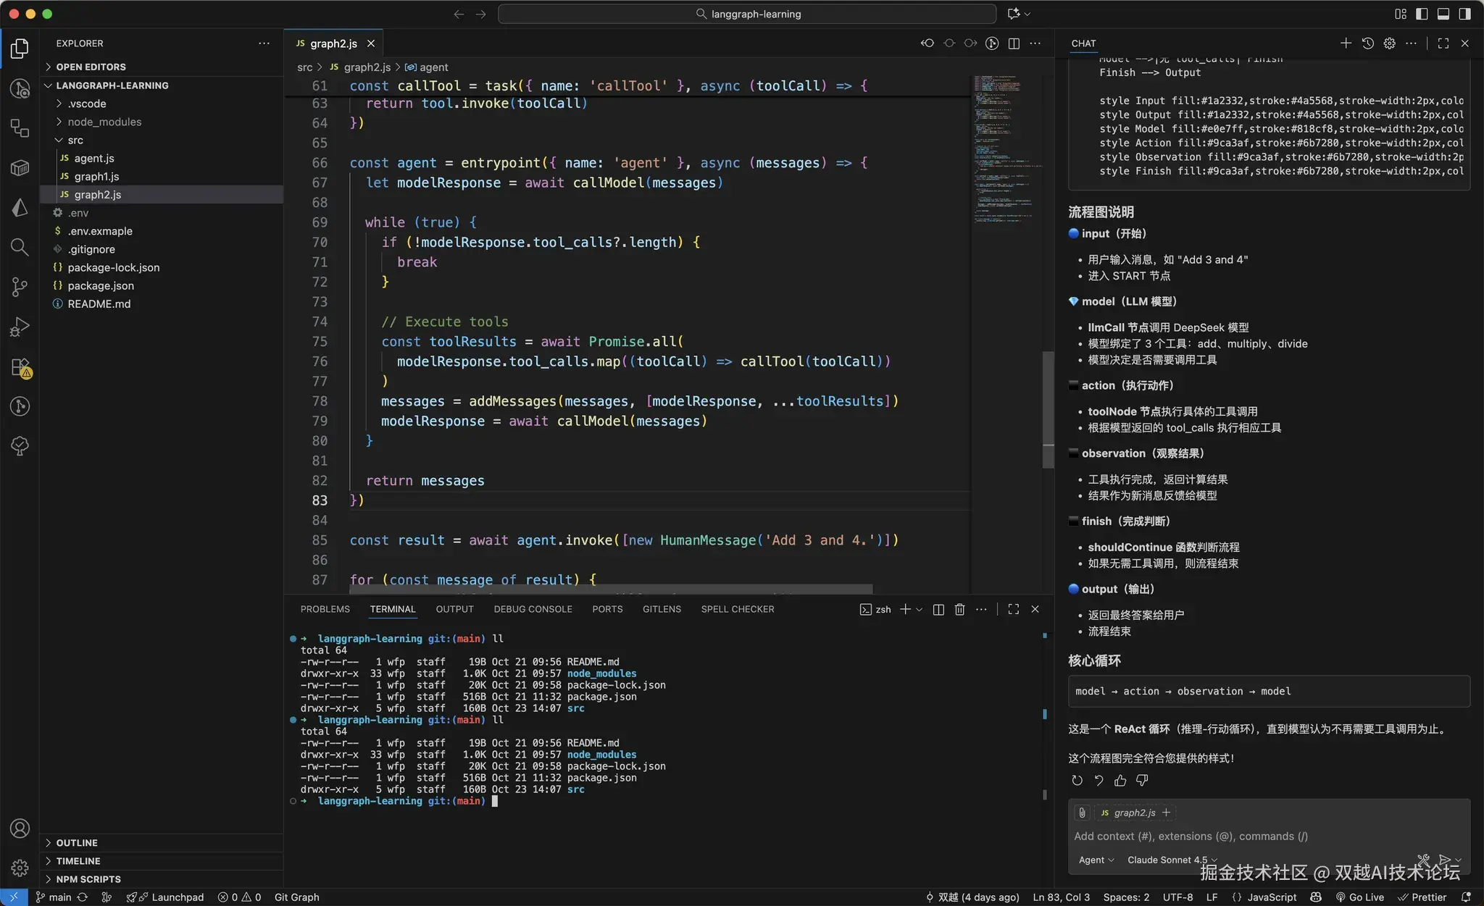Click the split editor right icon
The height and width of the screenshot is (906, 1484).
point(1014,43)
